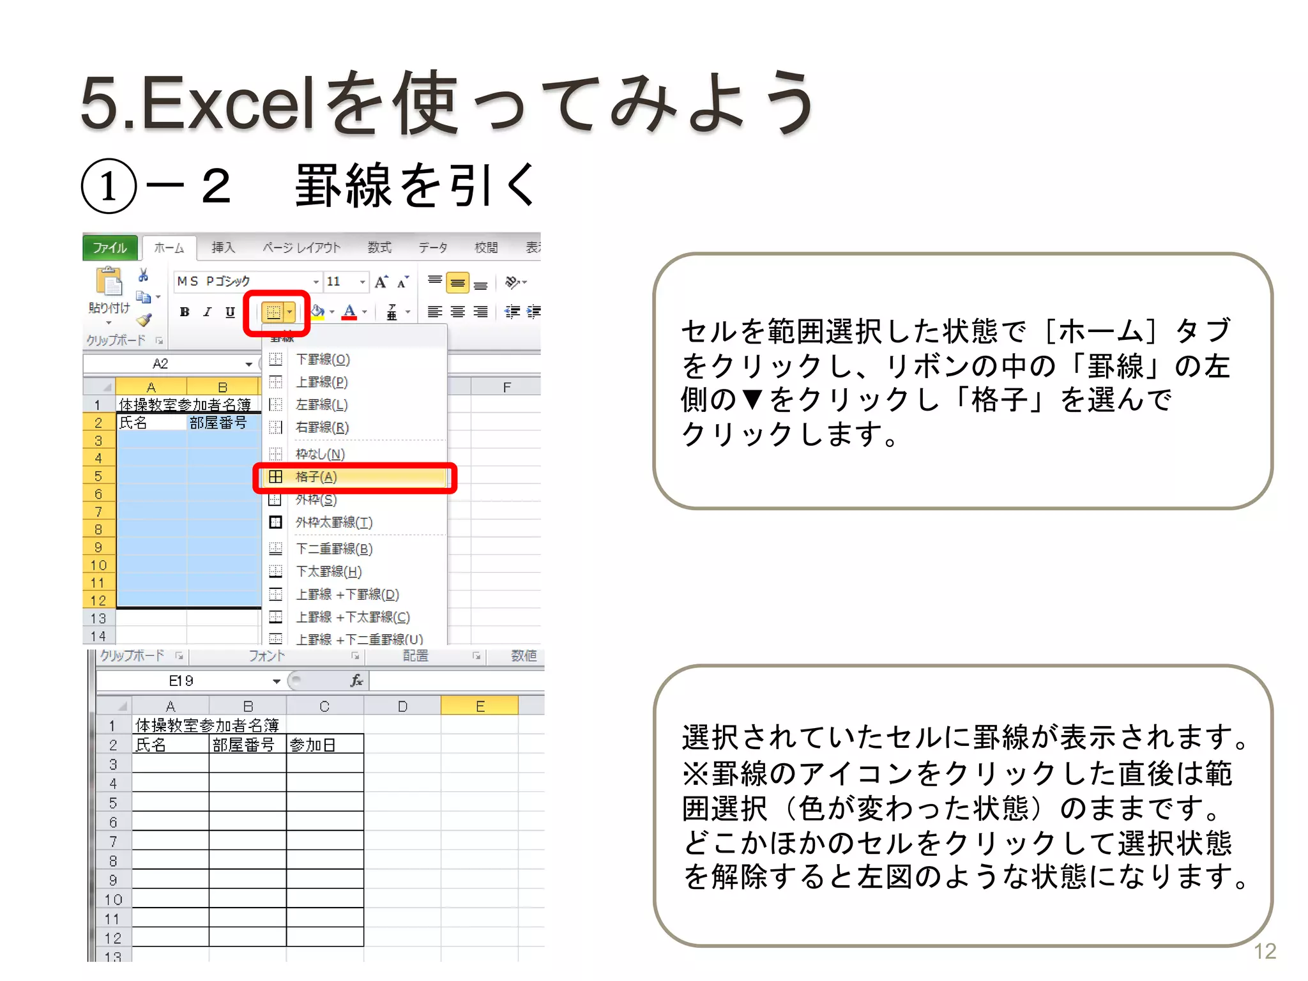The image size is (1308, 981).
Task: Open the ファイル (File) tab
Action: 110,248
